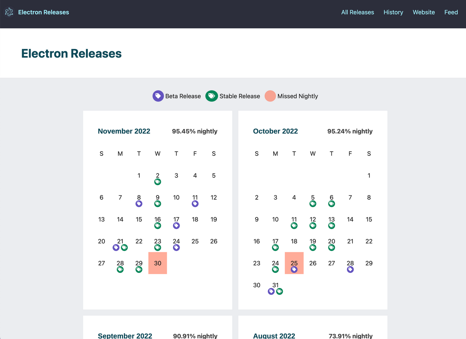Select beta release tag under November 8

139,204
